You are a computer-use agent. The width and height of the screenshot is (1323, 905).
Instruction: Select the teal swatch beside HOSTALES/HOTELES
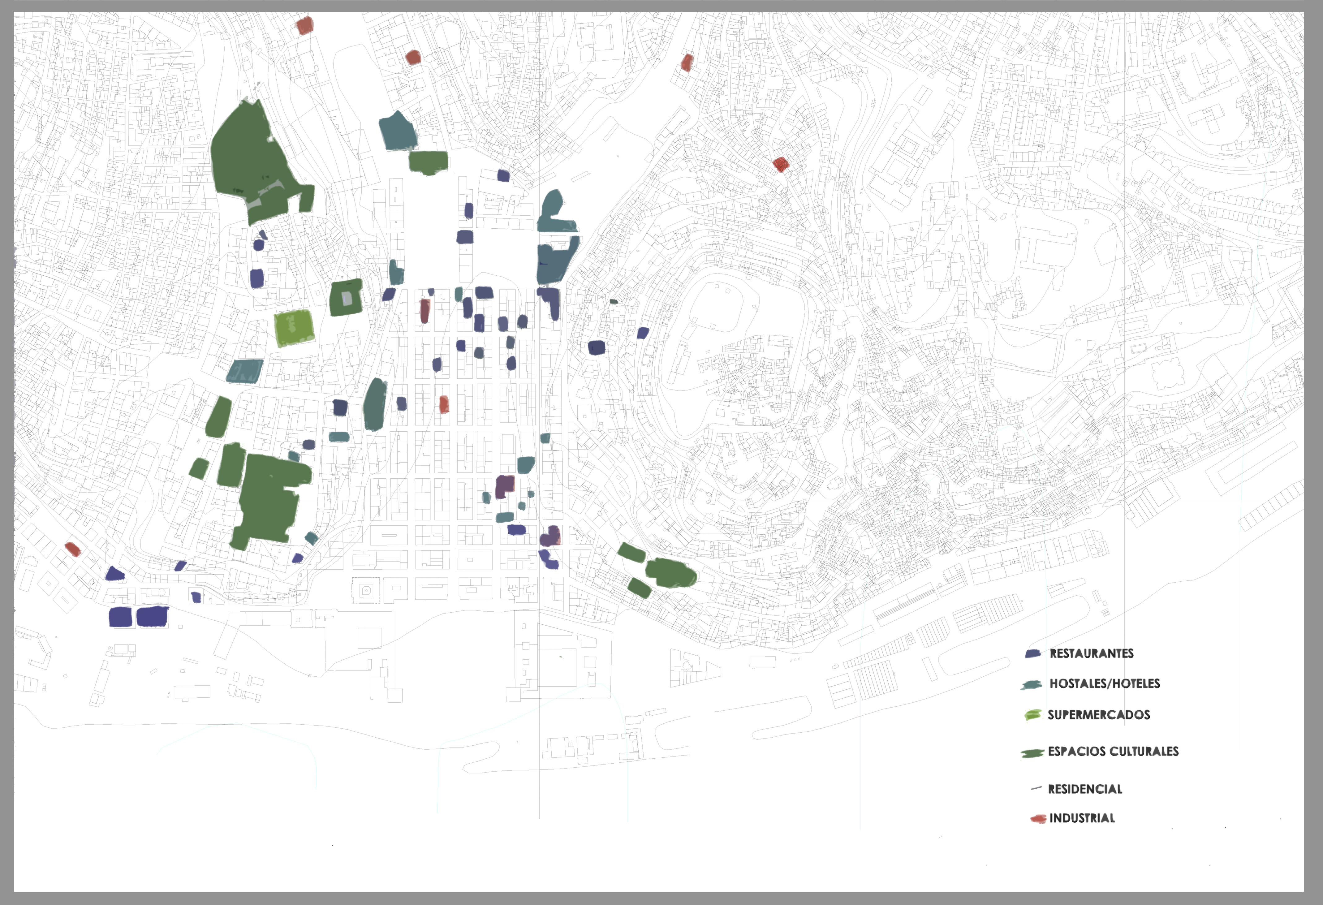coord(1032,685)
